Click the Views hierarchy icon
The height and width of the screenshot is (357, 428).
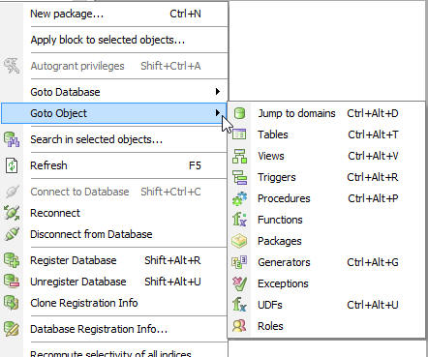click(x=239, y=156)
